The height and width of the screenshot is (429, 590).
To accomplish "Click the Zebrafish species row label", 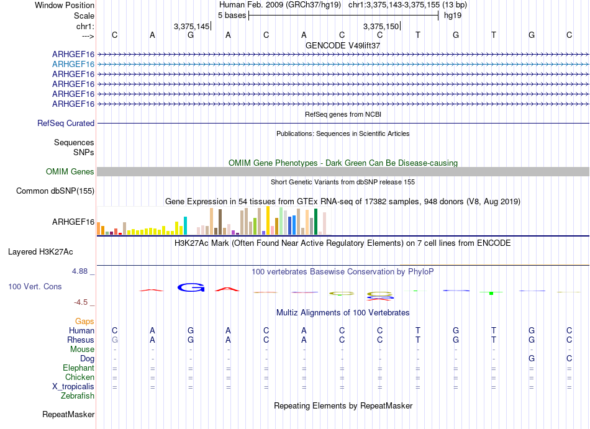I will (78, 396).
